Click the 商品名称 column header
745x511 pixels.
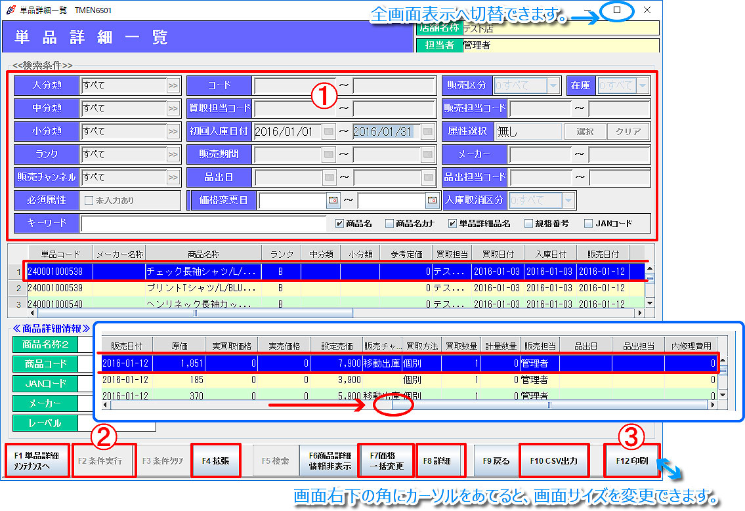click(203, 254)
